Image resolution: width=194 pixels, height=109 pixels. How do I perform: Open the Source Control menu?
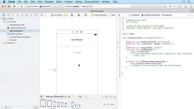point(92,2)
